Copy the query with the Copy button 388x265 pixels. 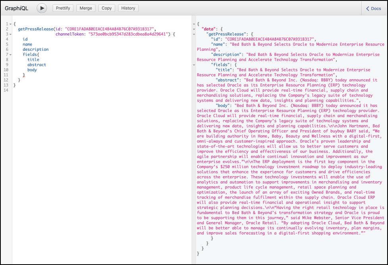107,8
